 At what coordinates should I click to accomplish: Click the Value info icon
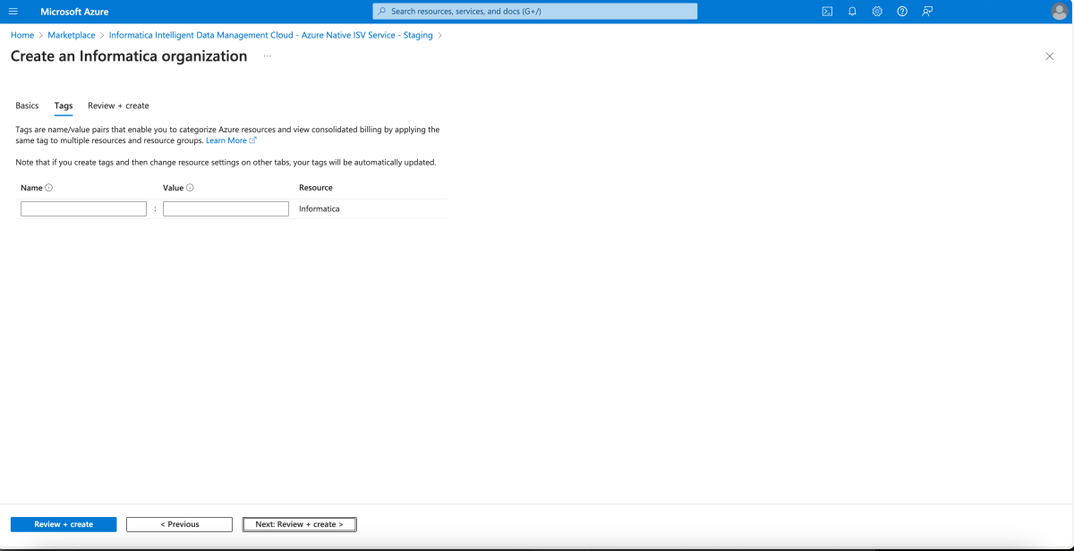(191, 188)
